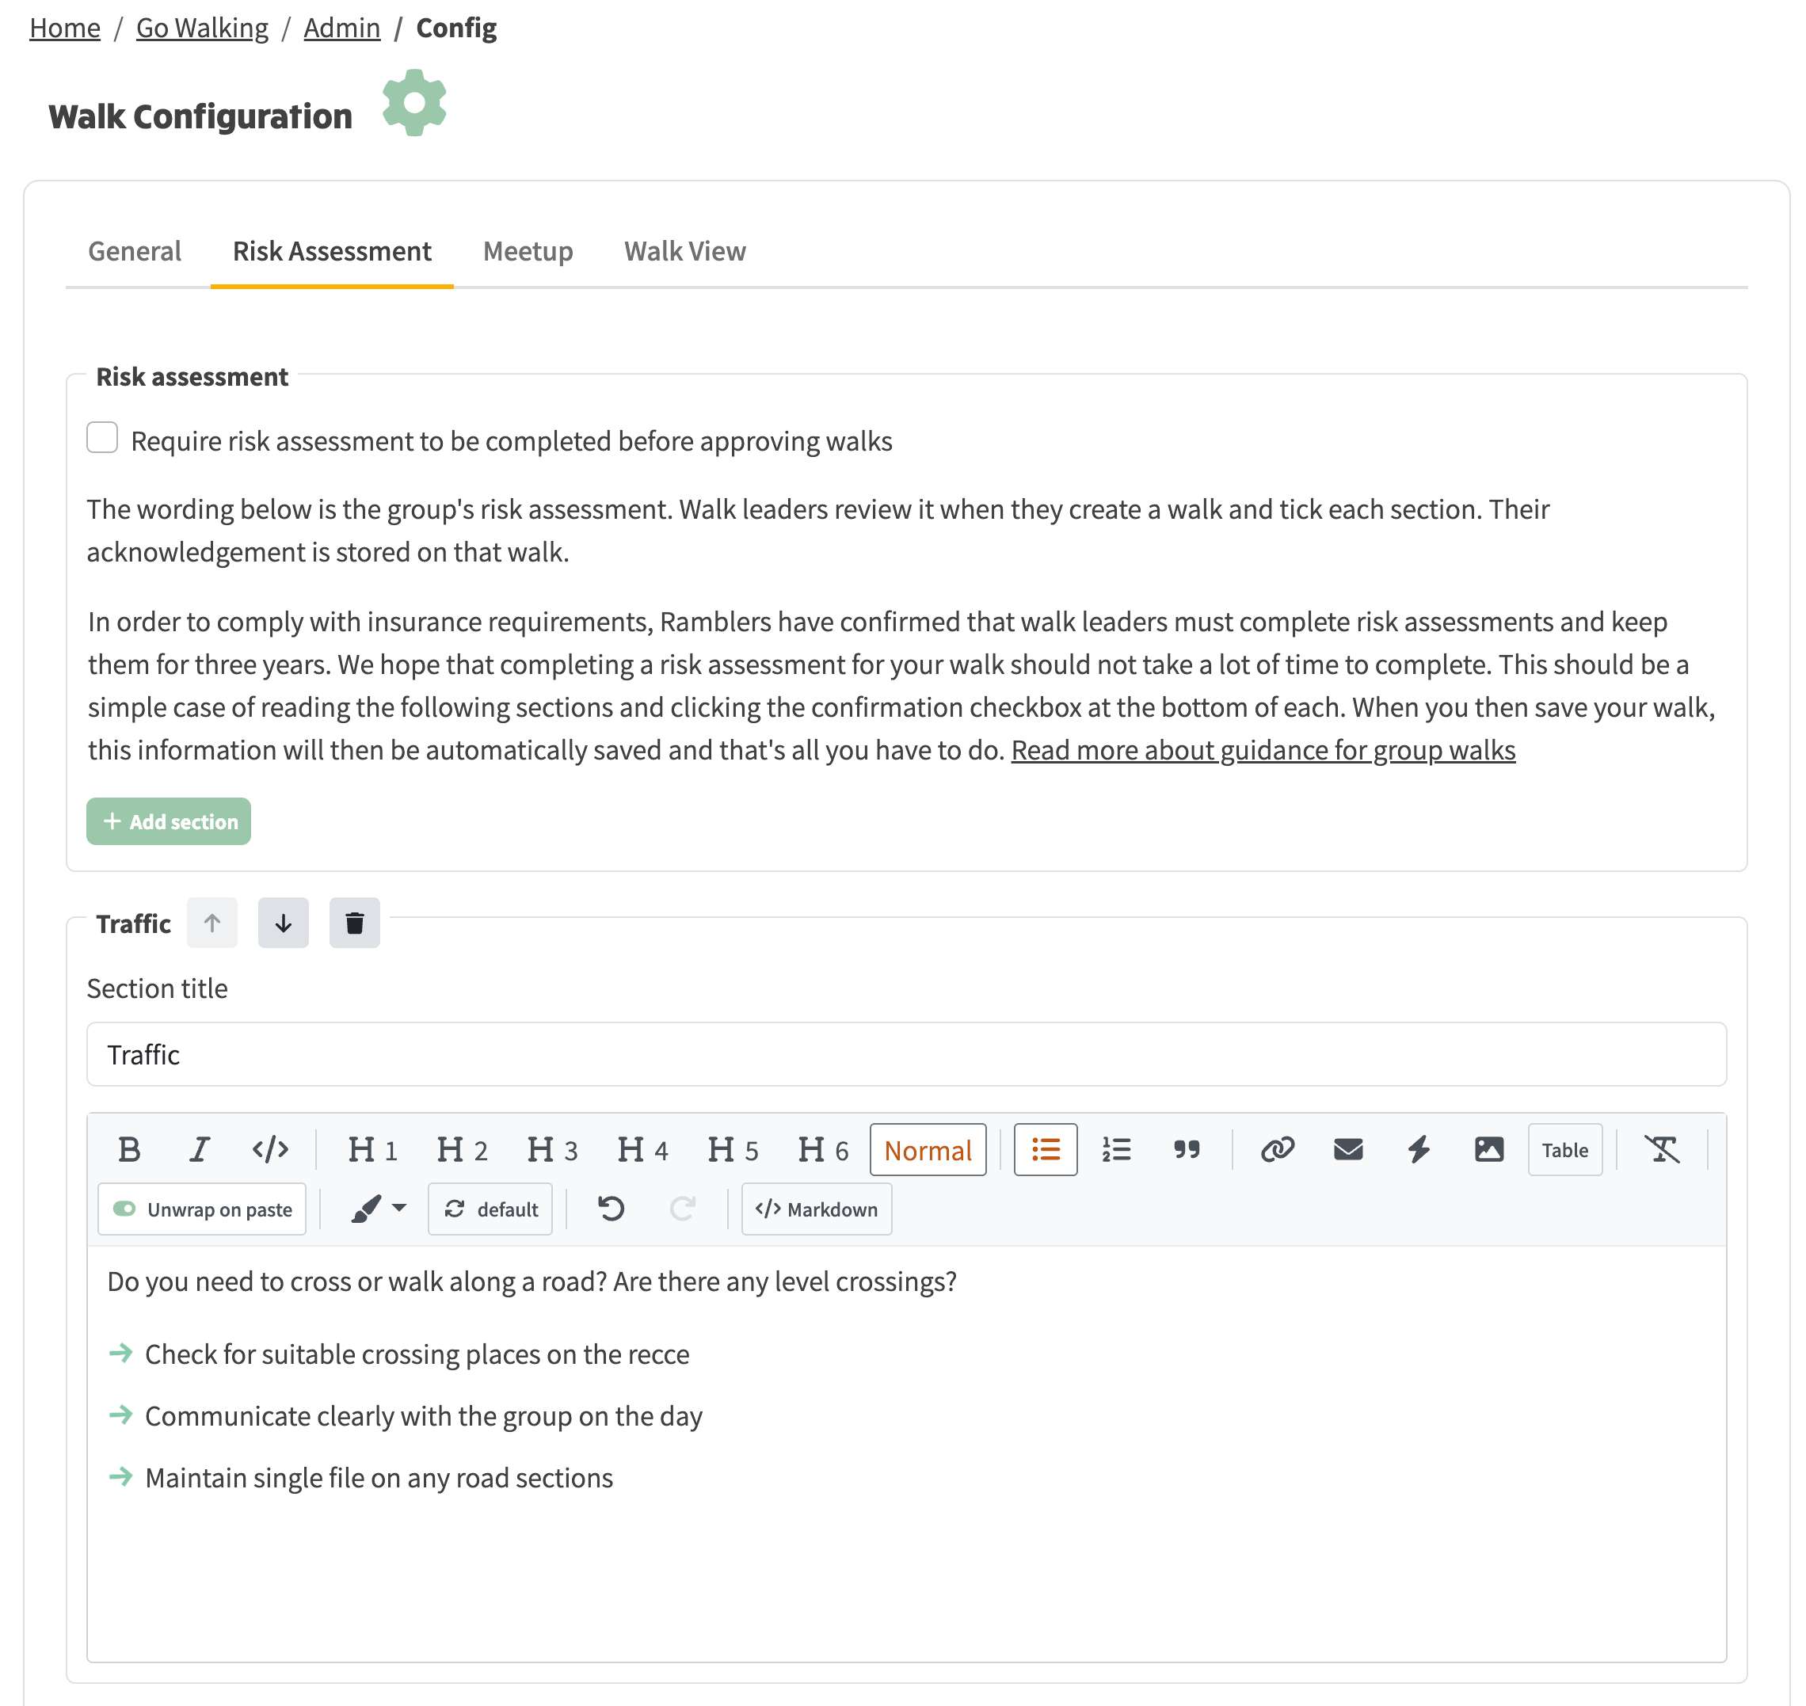This screenshot has height=1706, width=1806.
Task: Switch to the Meetup tab
Action: (x=528, y=251)
